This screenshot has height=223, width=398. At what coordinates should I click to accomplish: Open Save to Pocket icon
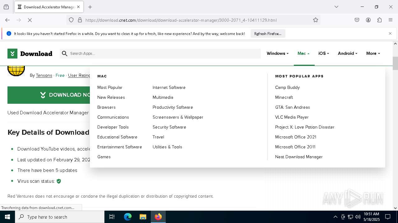click(x=357, y=20)
